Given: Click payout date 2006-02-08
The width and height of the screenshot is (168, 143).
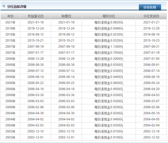Looking at the screenshot, I should [151, 107].
